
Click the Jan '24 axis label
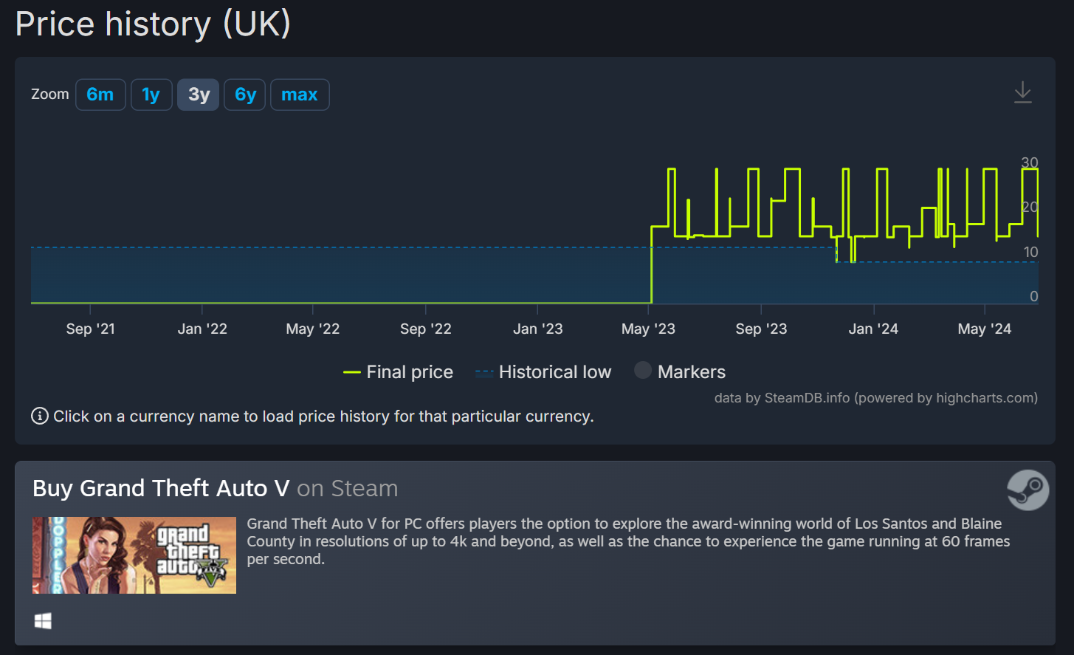873,329
